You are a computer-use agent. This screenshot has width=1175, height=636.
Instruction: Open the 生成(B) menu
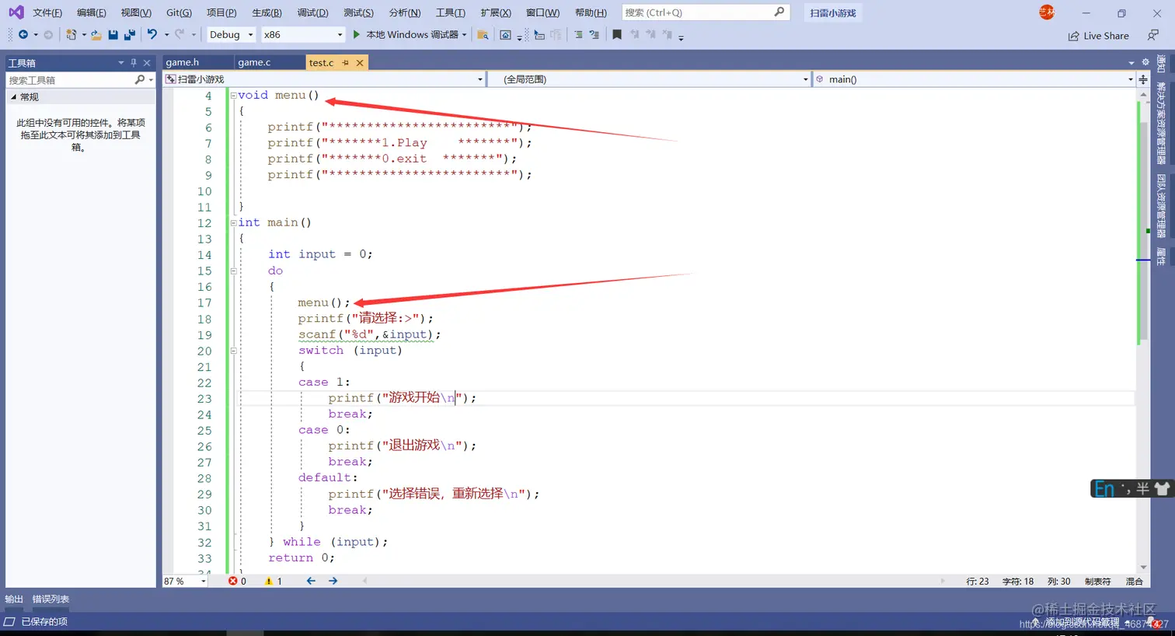[x=267, y=12]
